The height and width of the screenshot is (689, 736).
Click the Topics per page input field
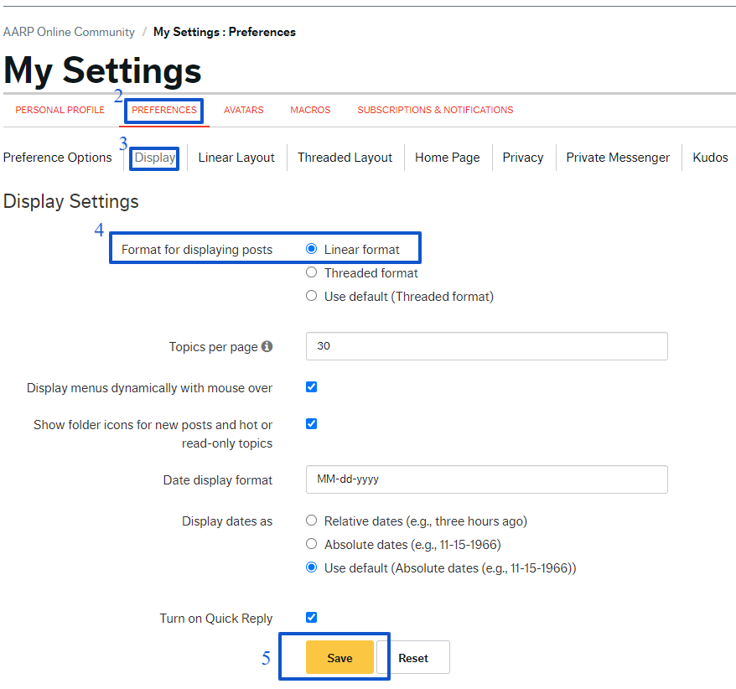[486, 346]
